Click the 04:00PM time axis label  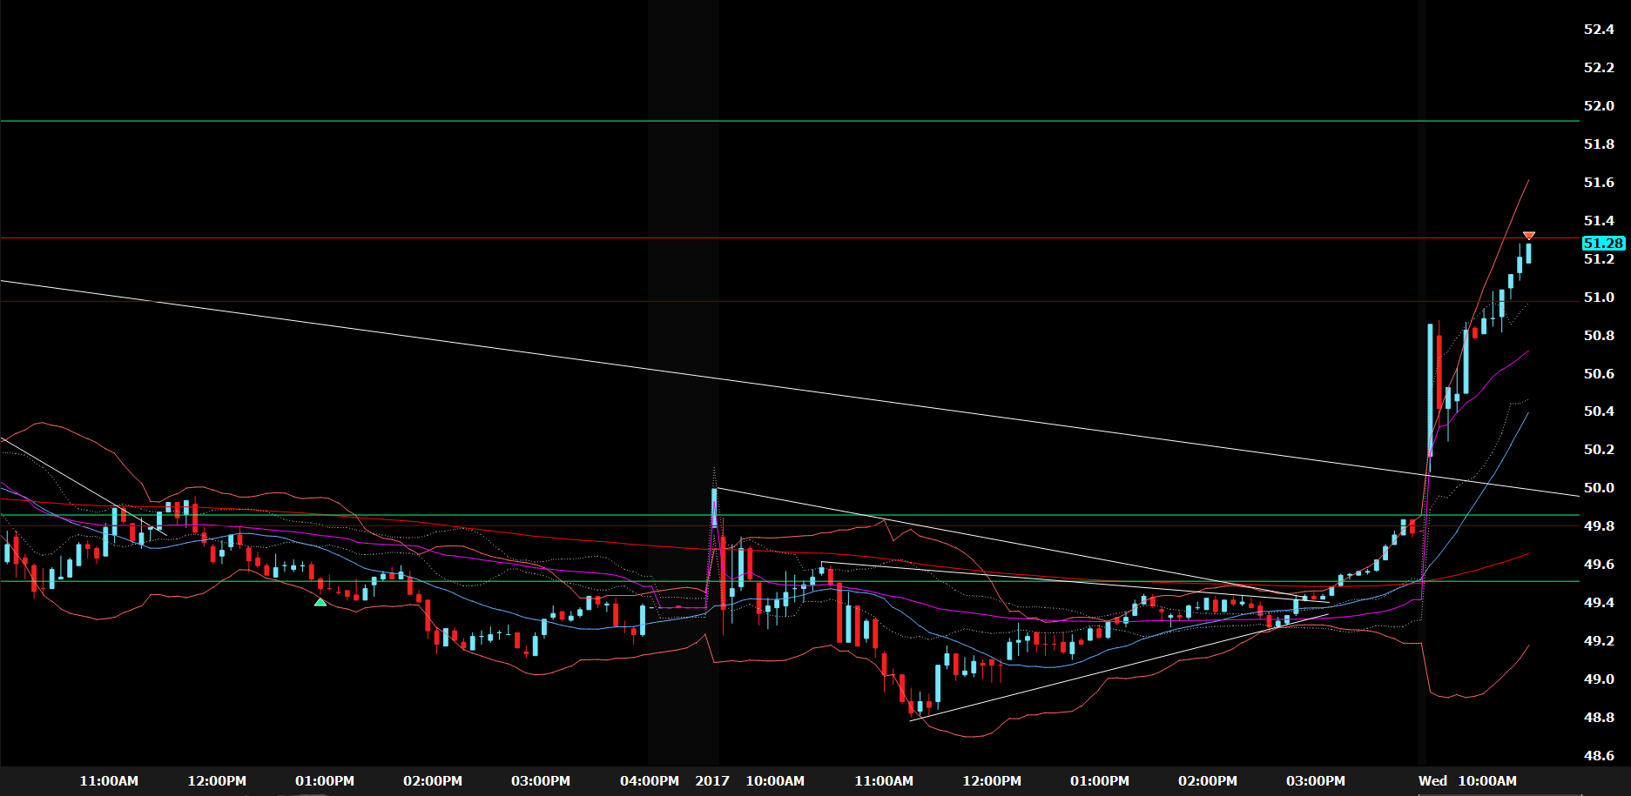[x=650, y=781]
